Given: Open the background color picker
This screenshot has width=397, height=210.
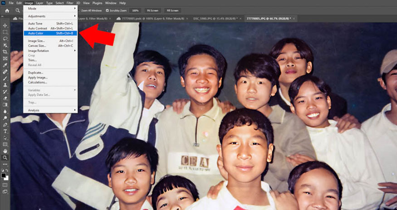Looking at the screenshot, I should tap(7, 178).
